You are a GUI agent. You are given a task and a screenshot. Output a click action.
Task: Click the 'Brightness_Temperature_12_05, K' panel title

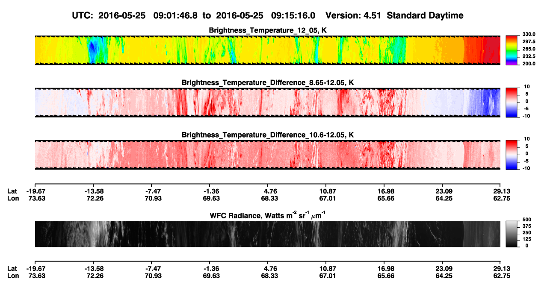pyautogui.click(x=268, y=30)
